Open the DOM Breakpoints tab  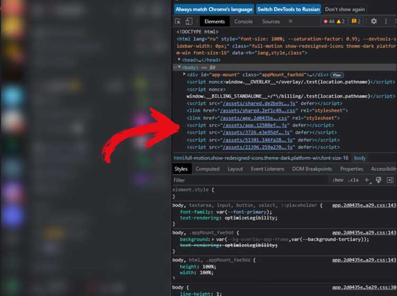[312, 169]
